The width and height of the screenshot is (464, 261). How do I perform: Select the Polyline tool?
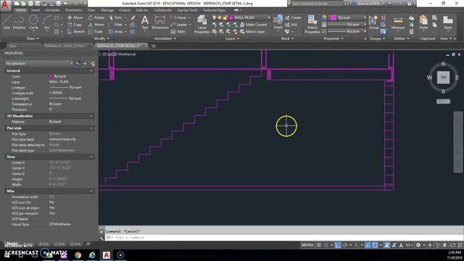[x=19, y=22]
